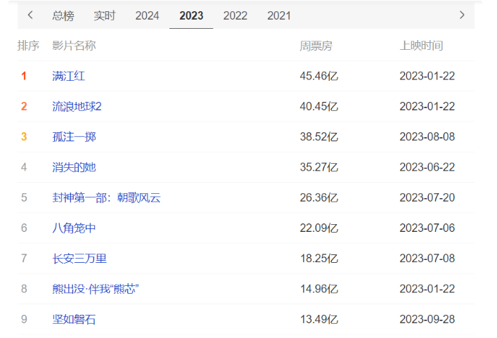Open the 消失的她 movie page
This screenshot has width=497, height=338.
[x=74, y=167]
